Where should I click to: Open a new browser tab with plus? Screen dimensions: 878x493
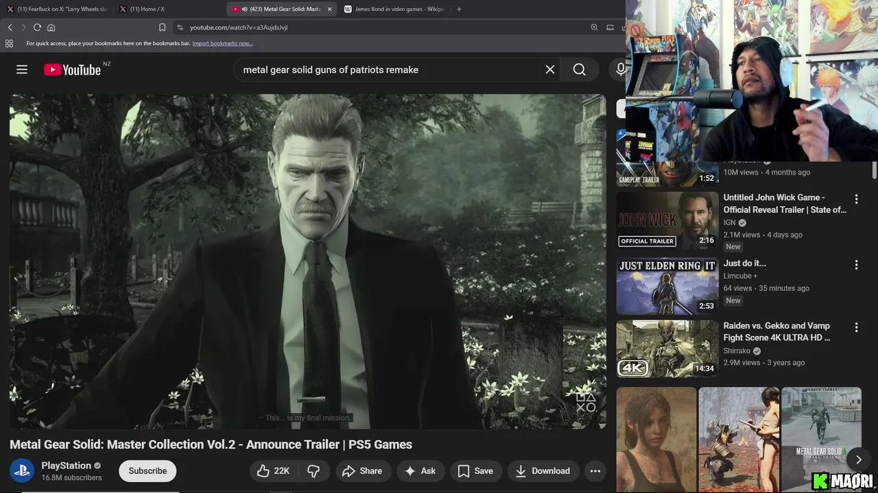click(459, 9)
